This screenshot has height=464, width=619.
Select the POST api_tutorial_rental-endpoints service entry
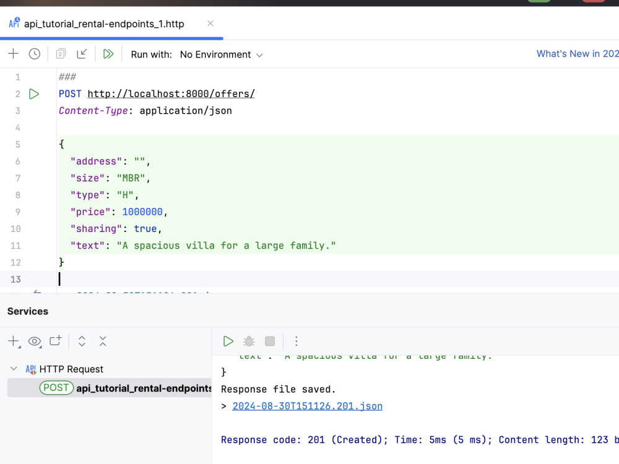coord(110,389)
